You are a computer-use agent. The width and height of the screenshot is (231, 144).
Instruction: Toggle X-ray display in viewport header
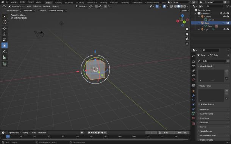171,6
